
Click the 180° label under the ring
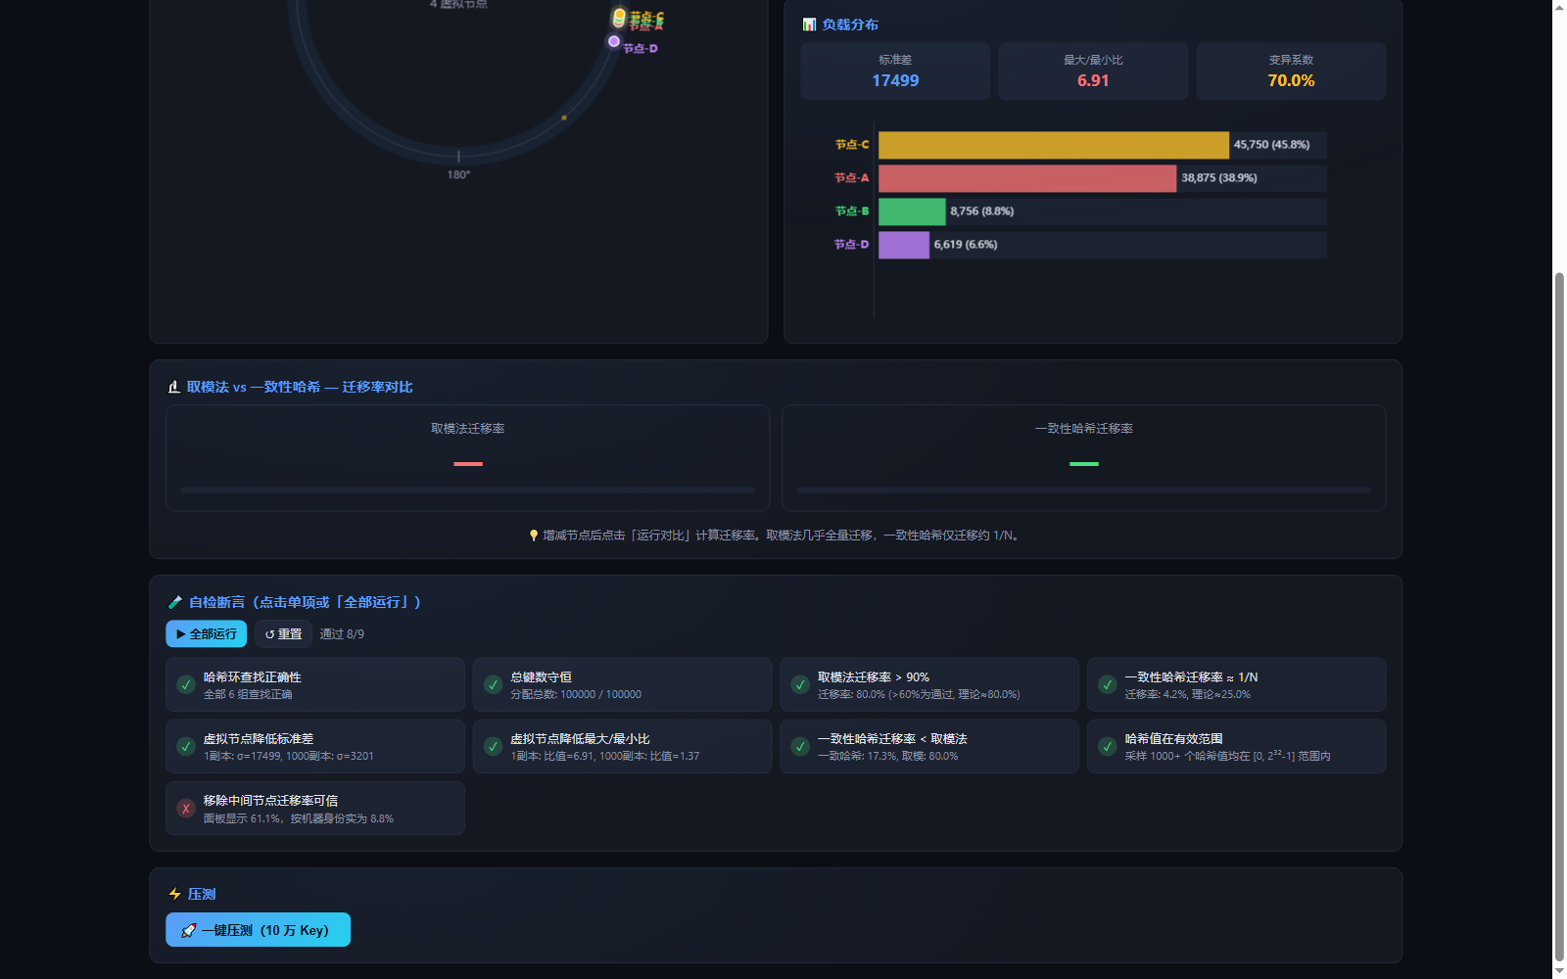tap(458, 175)
